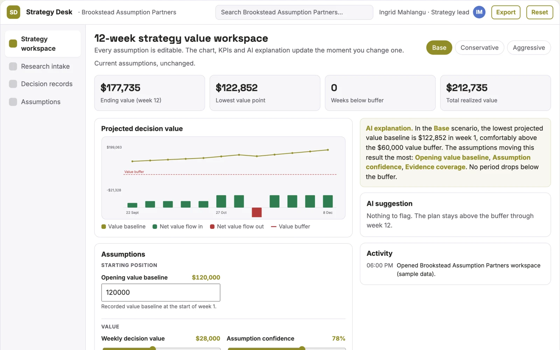This screenshot has width=560, height=350.
Task: Click the Weeks below buffer card
Action: (x=380, y=93)
